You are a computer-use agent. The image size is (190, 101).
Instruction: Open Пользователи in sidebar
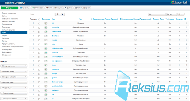tap(7, 24)
